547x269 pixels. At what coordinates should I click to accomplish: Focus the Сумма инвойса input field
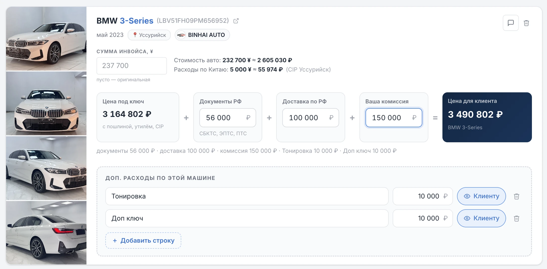[132, 66]
